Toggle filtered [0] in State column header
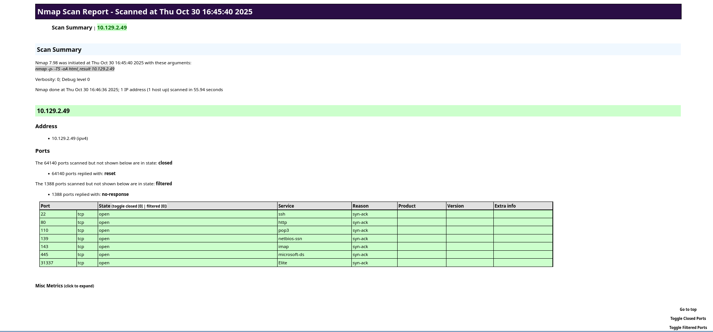Viewport: 713px width, 332px height. [156, 206]
